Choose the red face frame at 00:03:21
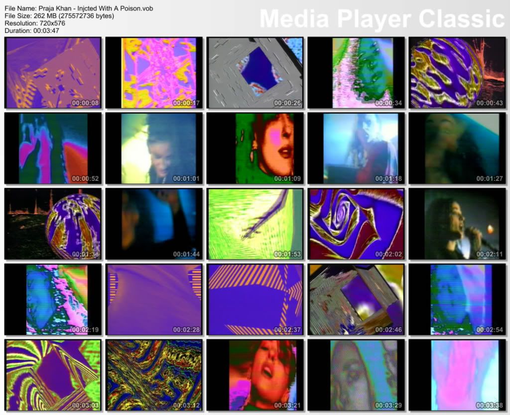This screenshot has width=510, height=415. [255, 375]
